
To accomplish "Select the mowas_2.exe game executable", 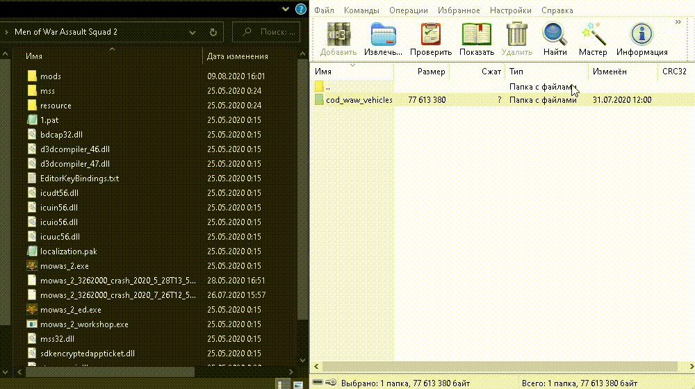I will 64,266.
